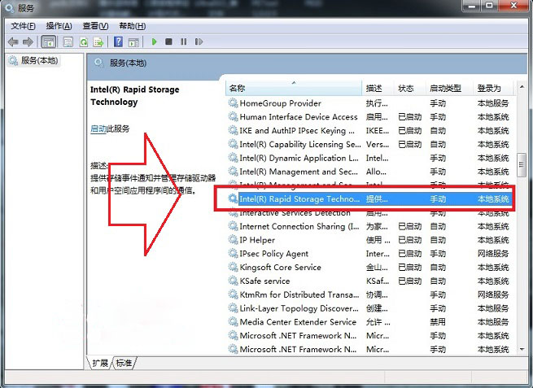Click 禁用 startup type of Media Center Extender
The image size is (533, 388).
click(438, 322)
